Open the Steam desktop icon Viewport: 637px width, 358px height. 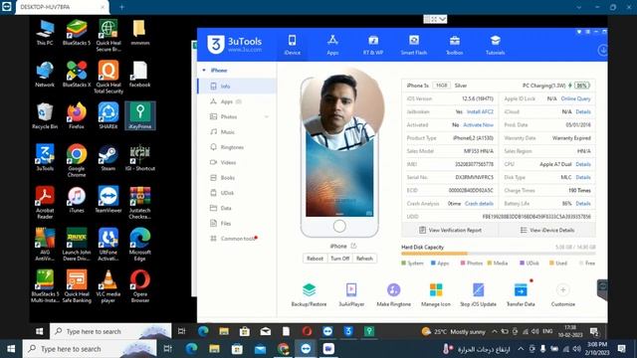[108, 157]
